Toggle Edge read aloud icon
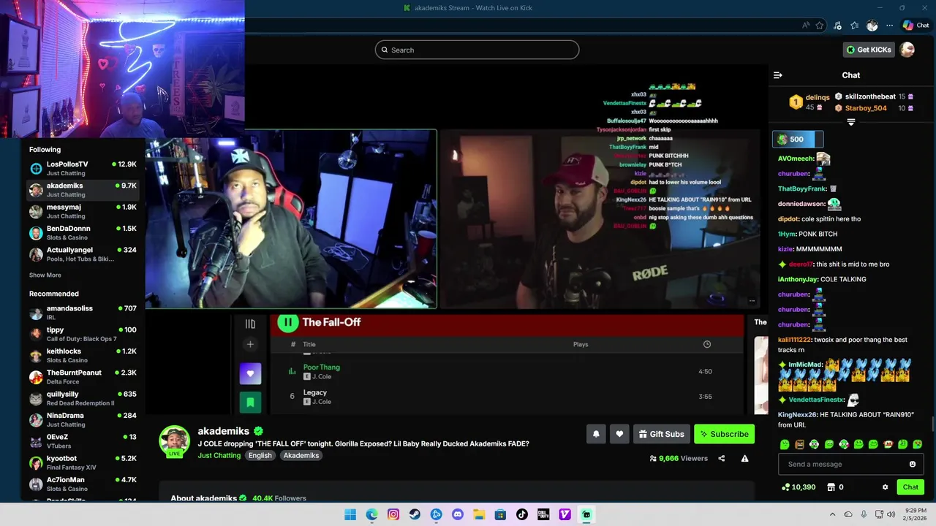 point(806,26)
